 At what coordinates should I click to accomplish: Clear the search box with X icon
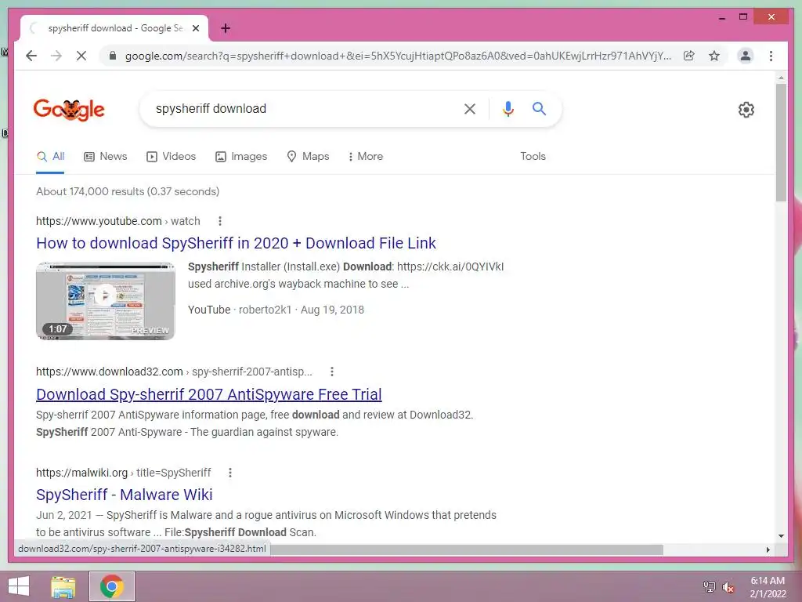click(470, 108)
